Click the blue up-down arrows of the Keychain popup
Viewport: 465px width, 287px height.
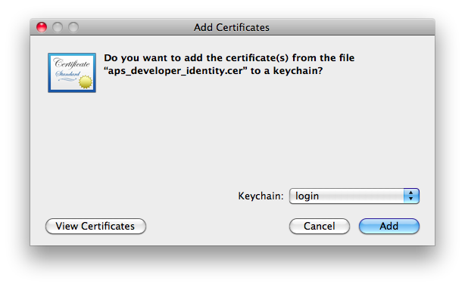(411, 196)
